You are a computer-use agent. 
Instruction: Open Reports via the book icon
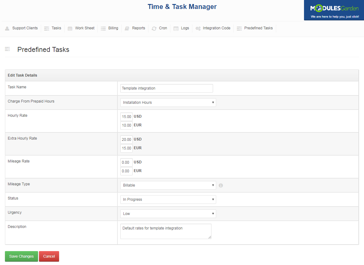click(126, 28)
